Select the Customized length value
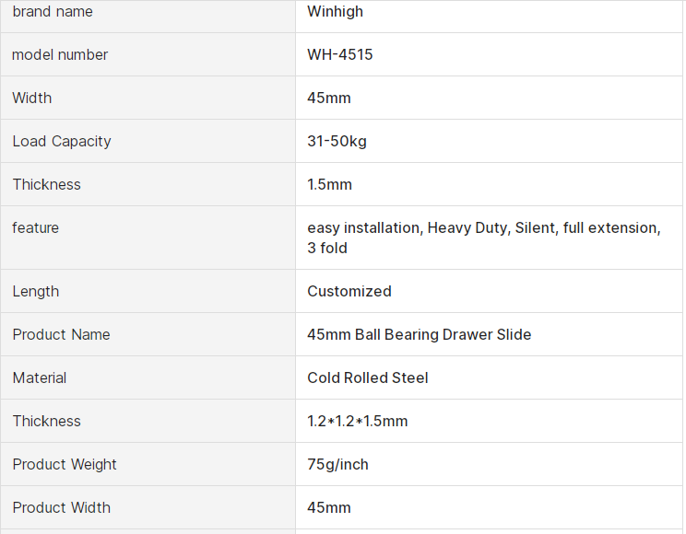The height and width of the screenshot is (534, 686). (349, 292)
